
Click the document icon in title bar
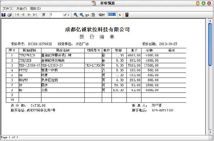click(94, 3)
